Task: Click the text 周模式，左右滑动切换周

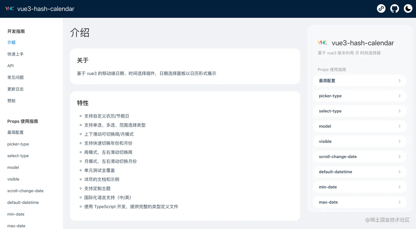Action: [108, 152]
